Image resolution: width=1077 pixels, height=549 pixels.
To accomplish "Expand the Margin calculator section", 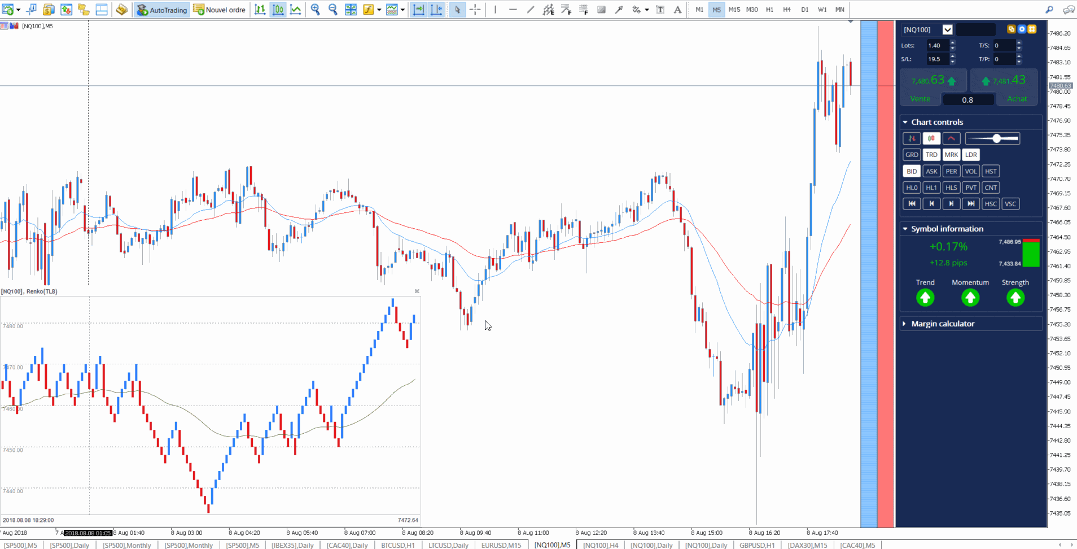I will point(905,323).
